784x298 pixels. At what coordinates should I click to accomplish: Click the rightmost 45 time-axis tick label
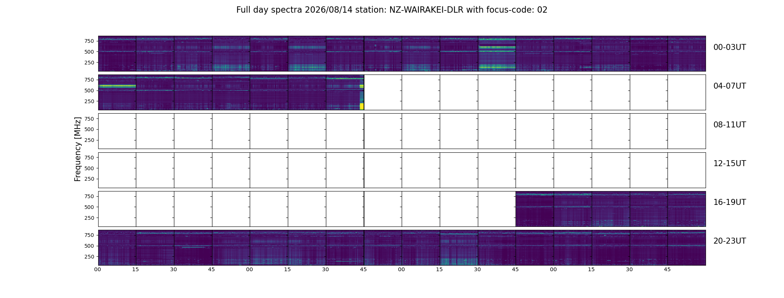click(667, 270)
